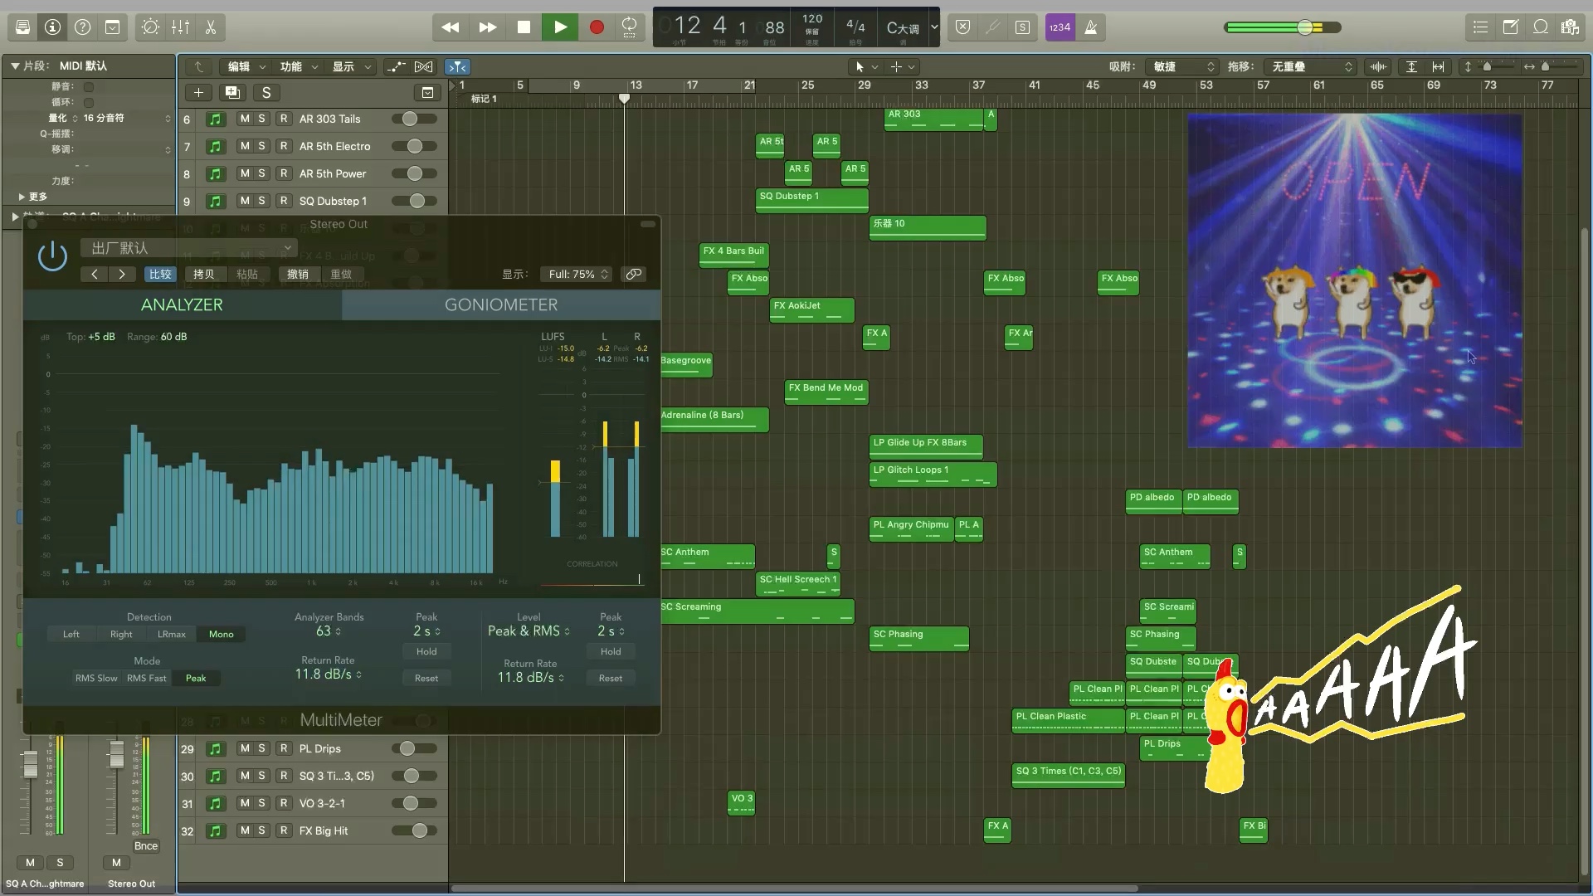Switch to the GONIOMETER tab

point(501,304)
